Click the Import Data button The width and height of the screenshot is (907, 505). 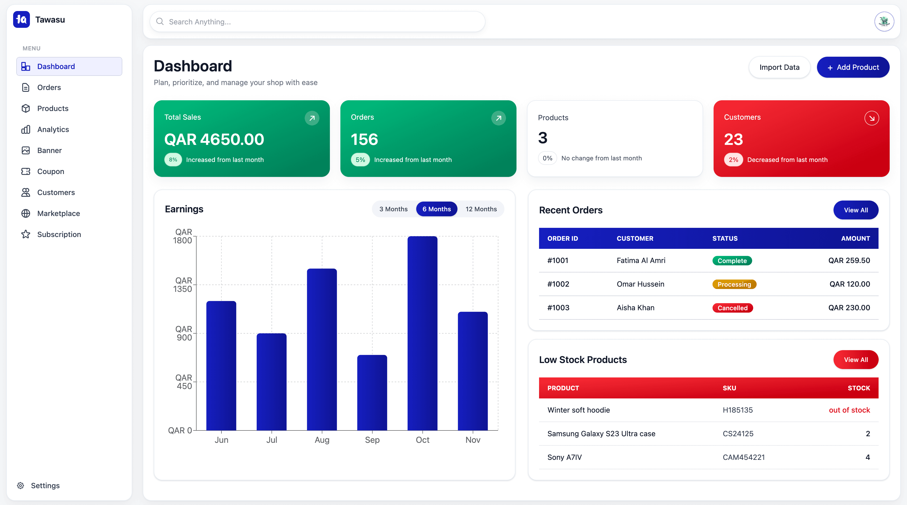coord(779,67)
